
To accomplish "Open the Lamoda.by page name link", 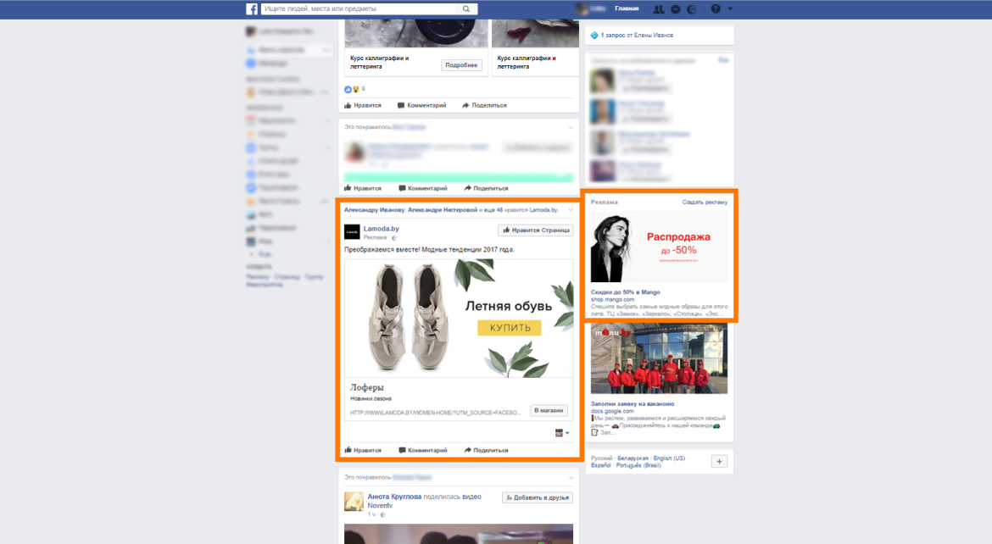I will pyautogui.click(x=381, y=229).
